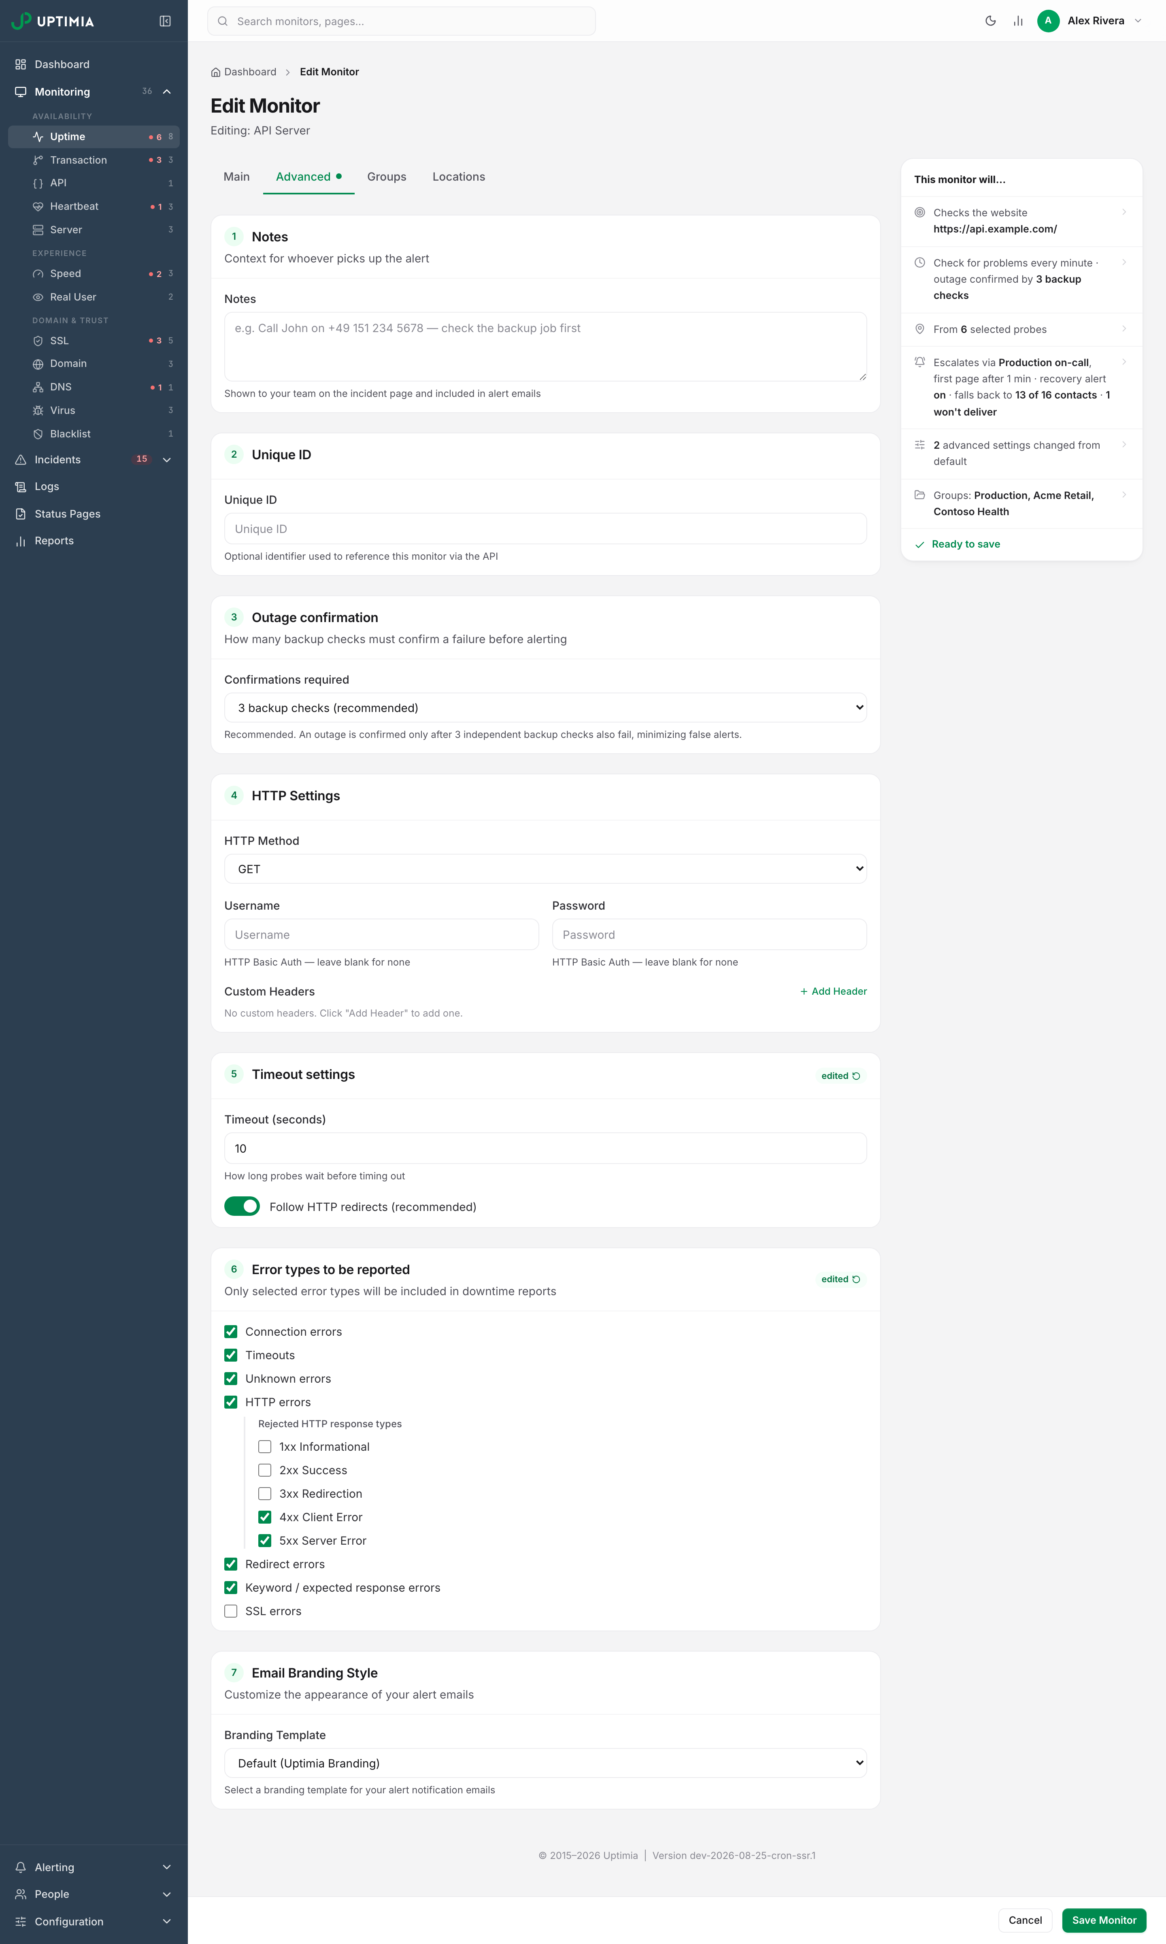This screenshot has width=1166, height=1944.
Task: Switch to the Groups tab
Action: (387, 177)
